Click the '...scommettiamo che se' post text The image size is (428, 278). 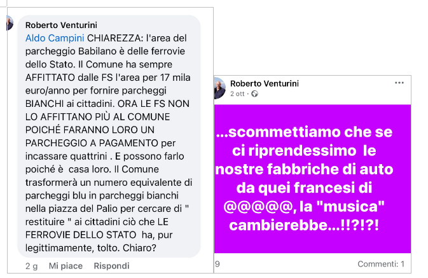304,132
